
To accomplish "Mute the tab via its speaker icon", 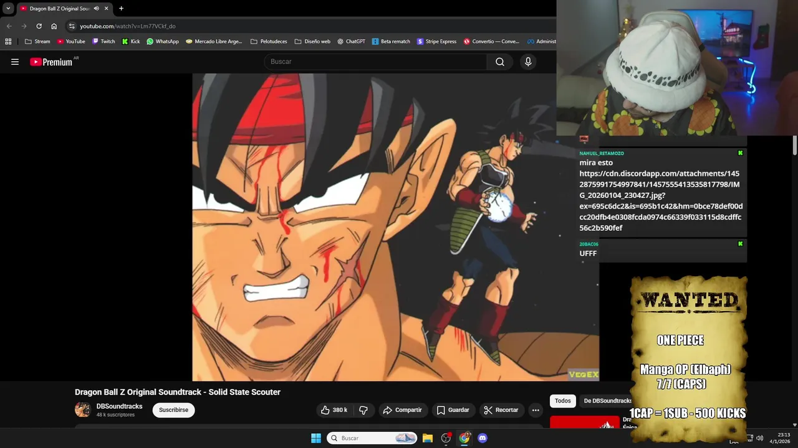I will (96, 9).
